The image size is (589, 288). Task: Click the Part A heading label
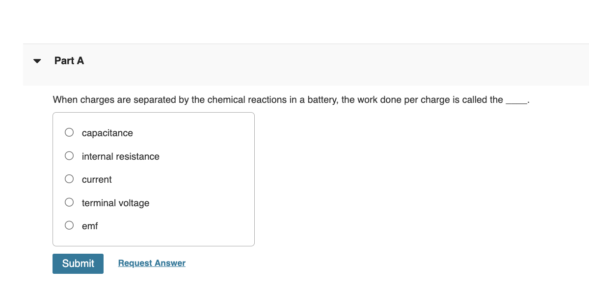pos(69,60)
